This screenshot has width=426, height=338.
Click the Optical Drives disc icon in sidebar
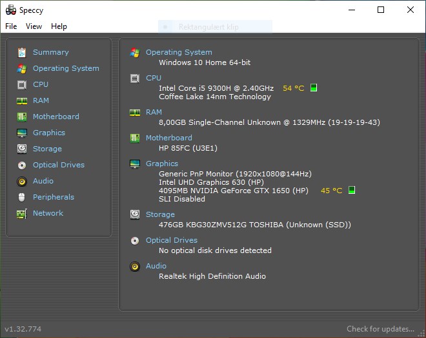[22, 165]
